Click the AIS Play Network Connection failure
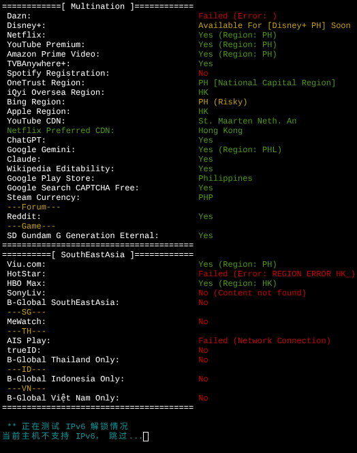Viewport: 357px width, 453px height. 264,341
